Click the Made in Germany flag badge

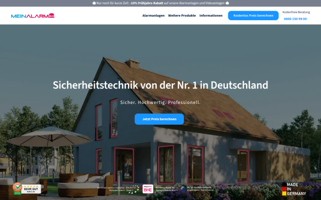[294, 189]
